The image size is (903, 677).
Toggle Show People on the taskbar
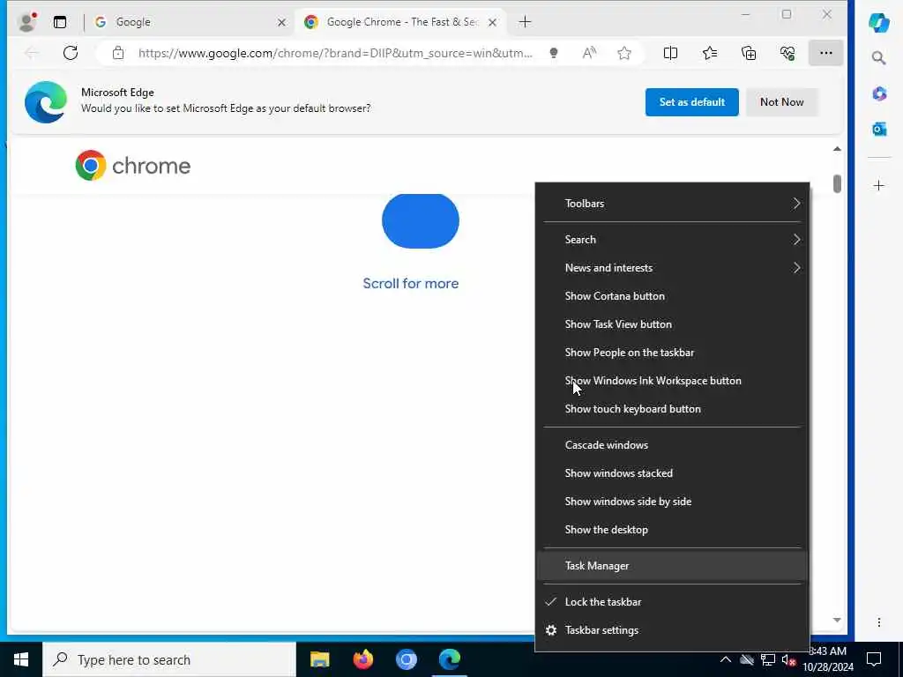(672, 353)
